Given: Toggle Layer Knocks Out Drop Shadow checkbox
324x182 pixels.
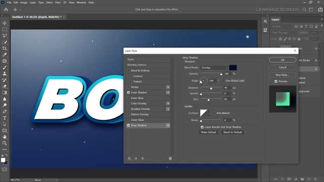Looking at the screenshot, I should click(202, 127).
